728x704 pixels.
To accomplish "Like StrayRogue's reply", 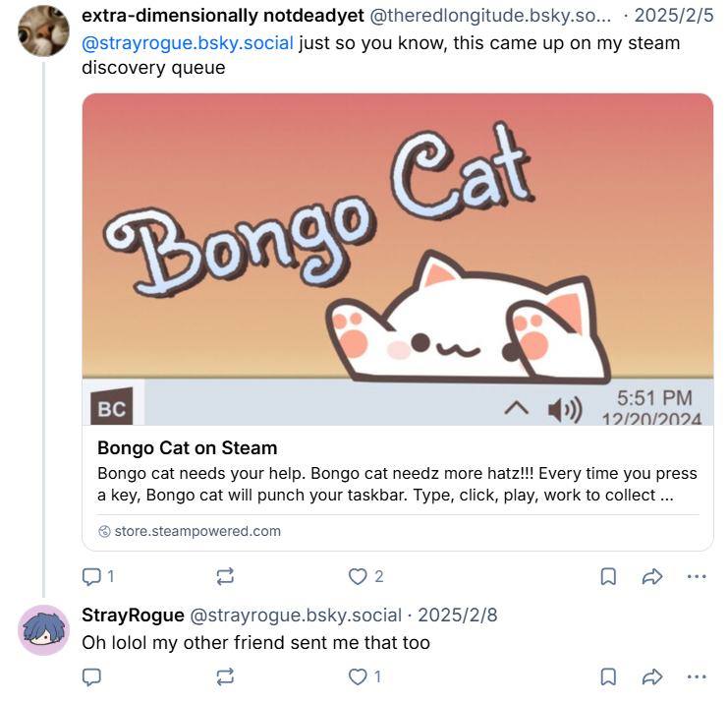I will pos(359,676).
